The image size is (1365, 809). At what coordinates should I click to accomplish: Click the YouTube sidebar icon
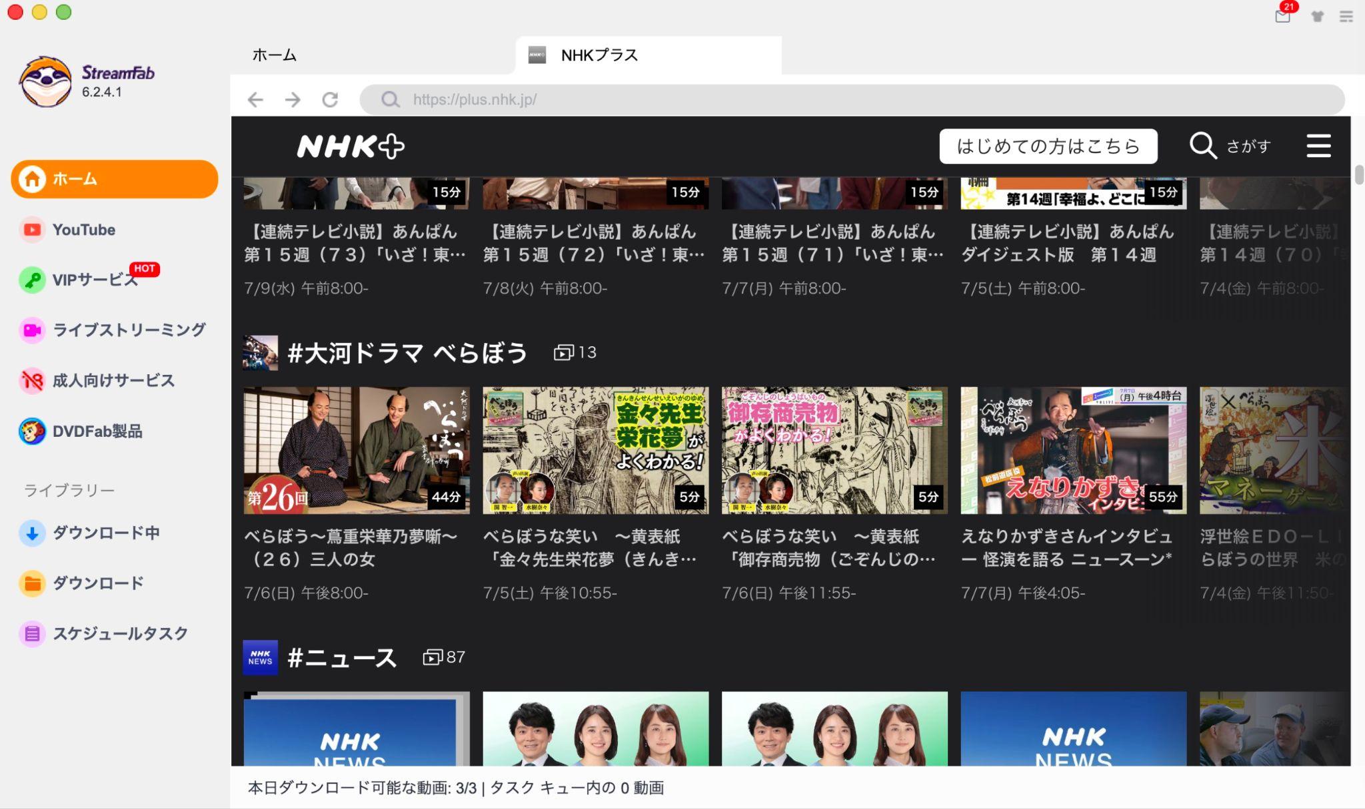click(32, 230)
